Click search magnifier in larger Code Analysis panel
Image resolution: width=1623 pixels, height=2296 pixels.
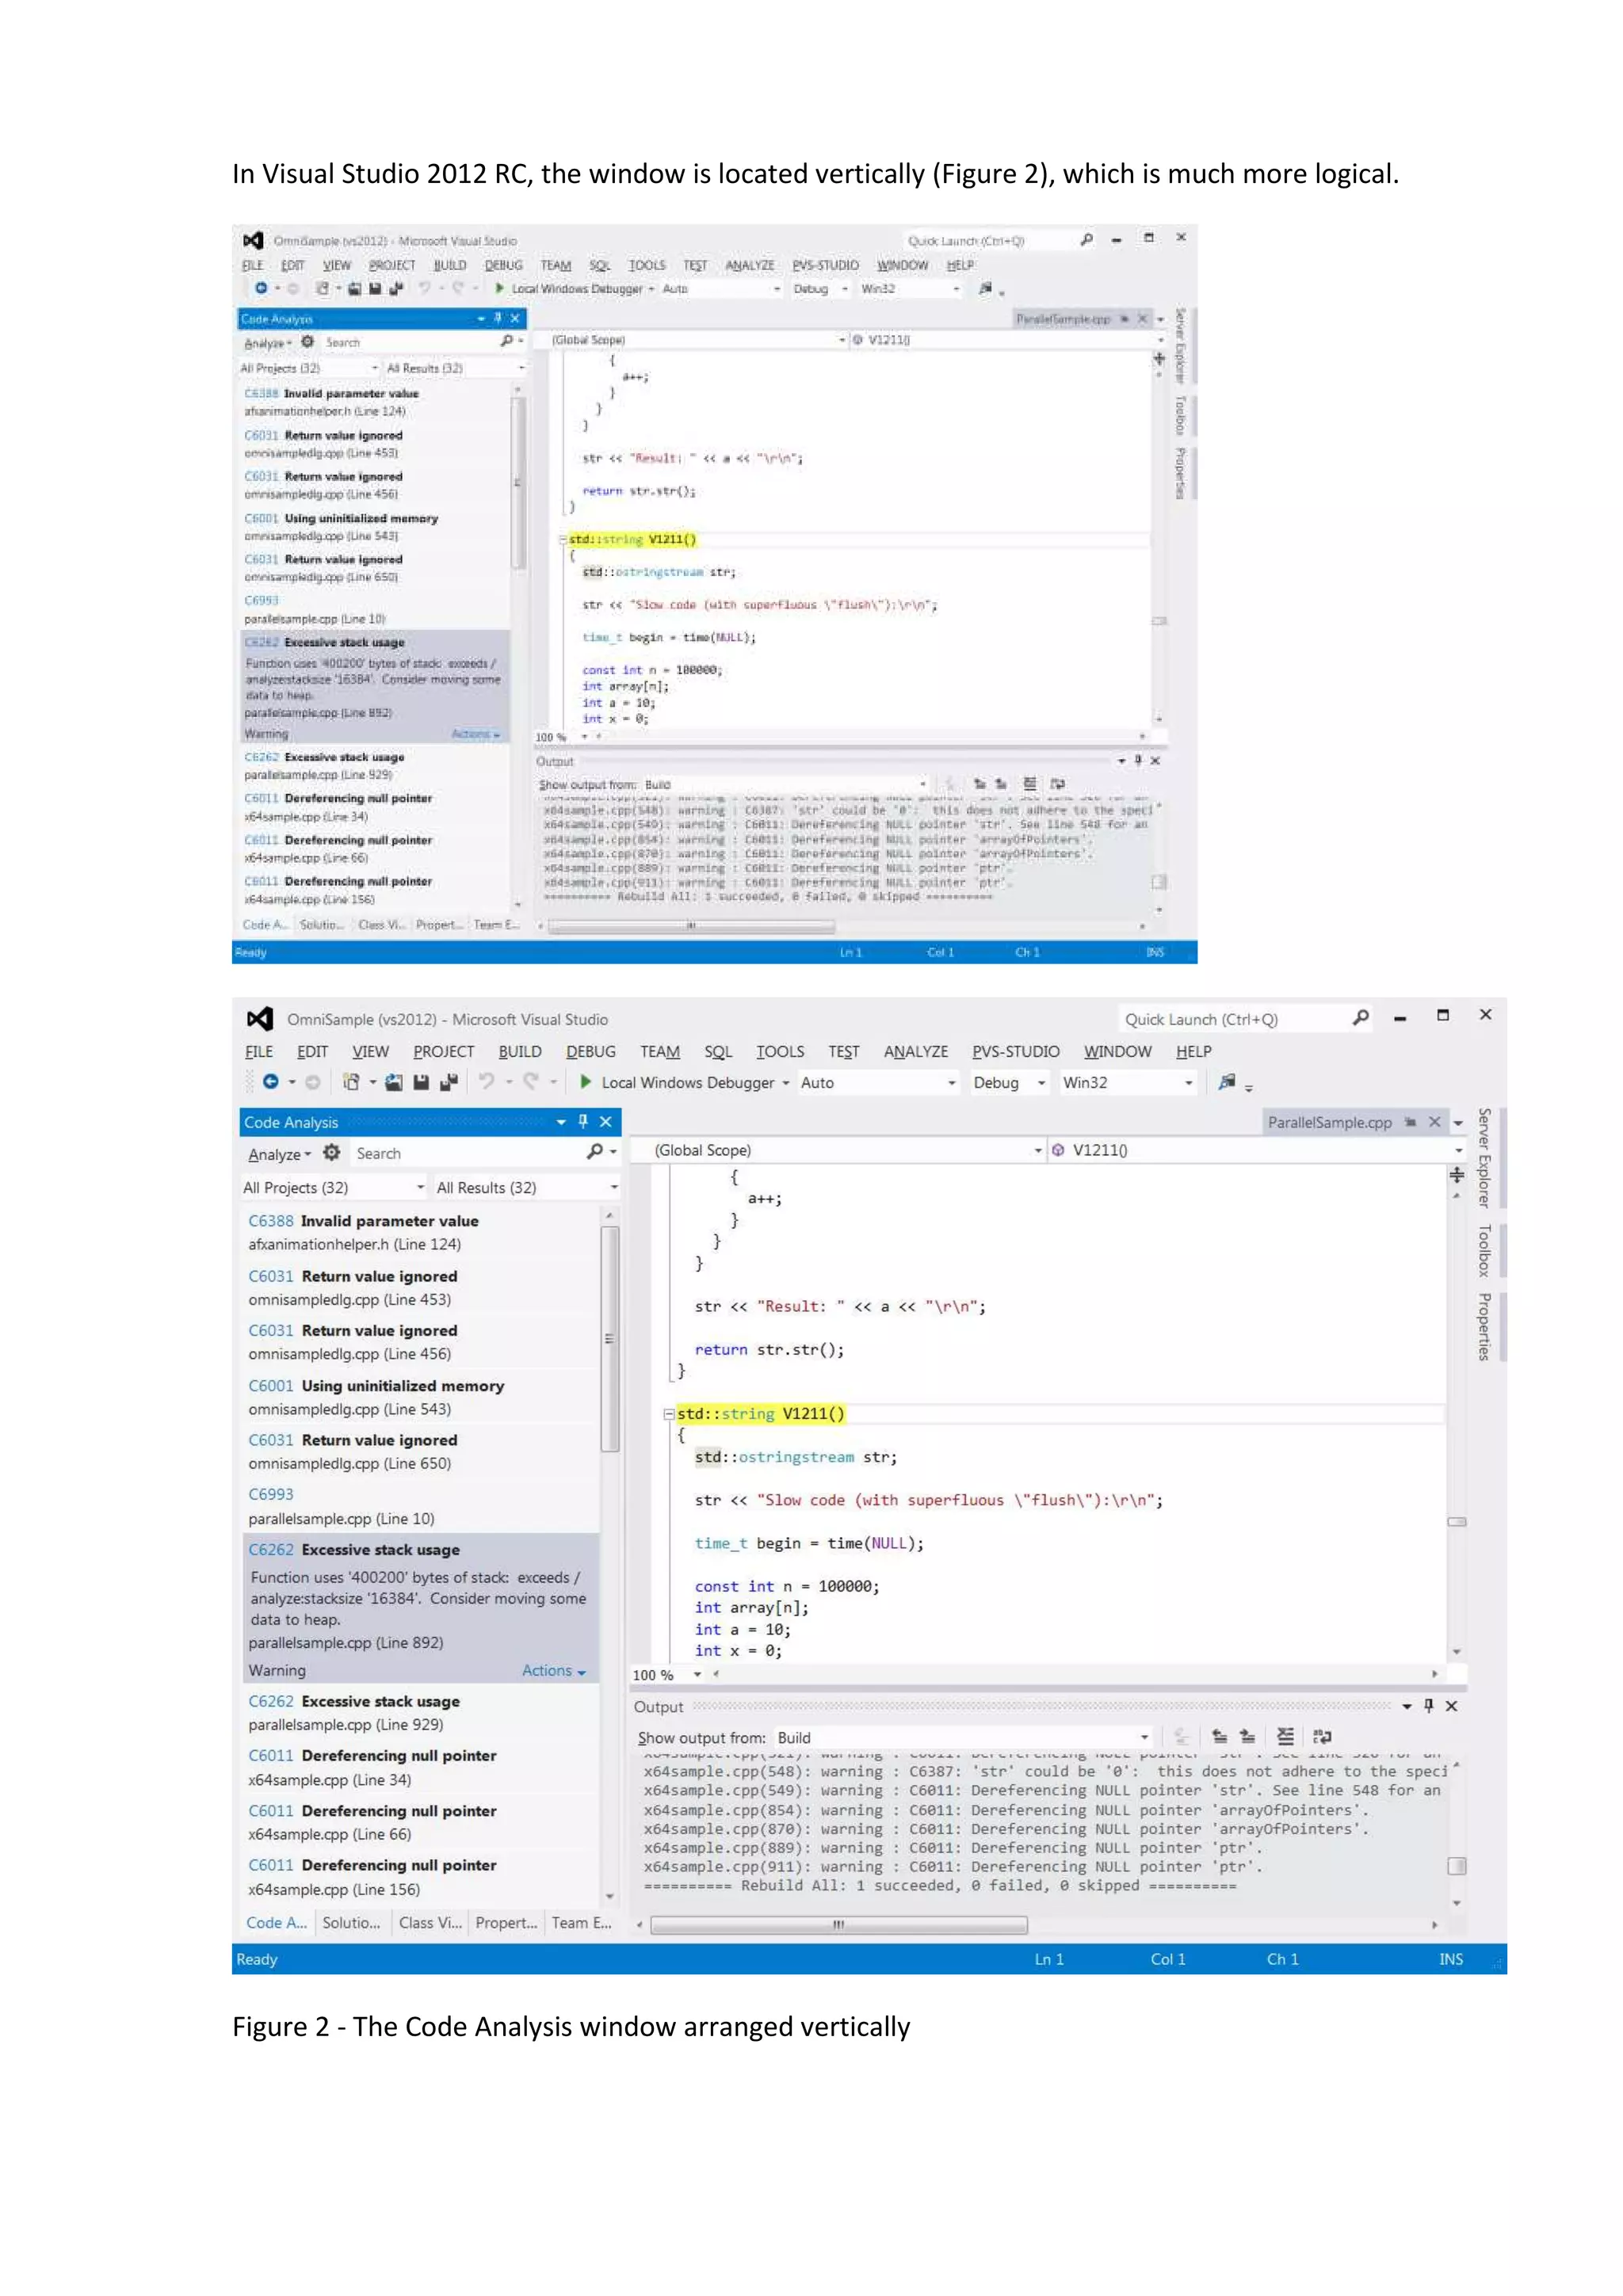click(595, 1152)
